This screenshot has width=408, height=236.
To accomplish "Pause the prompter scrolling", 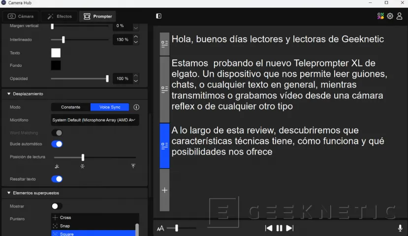I will [279, 228].
